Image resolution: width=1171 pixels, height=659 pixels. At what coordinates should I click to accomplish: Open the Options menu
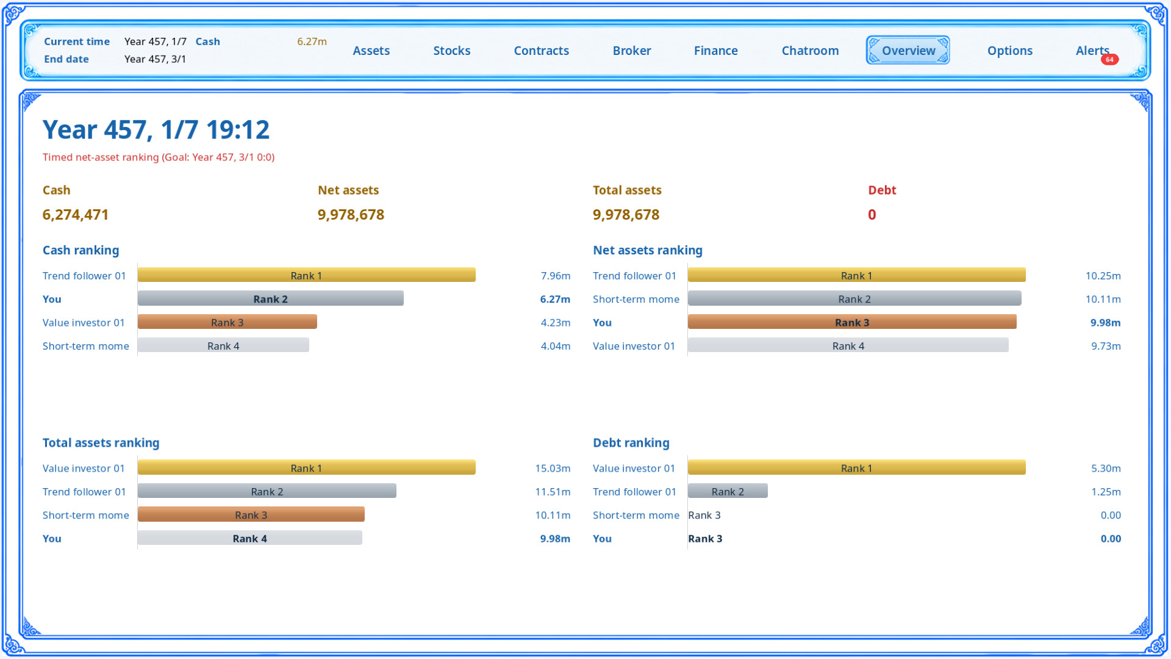pos(1009,51)
